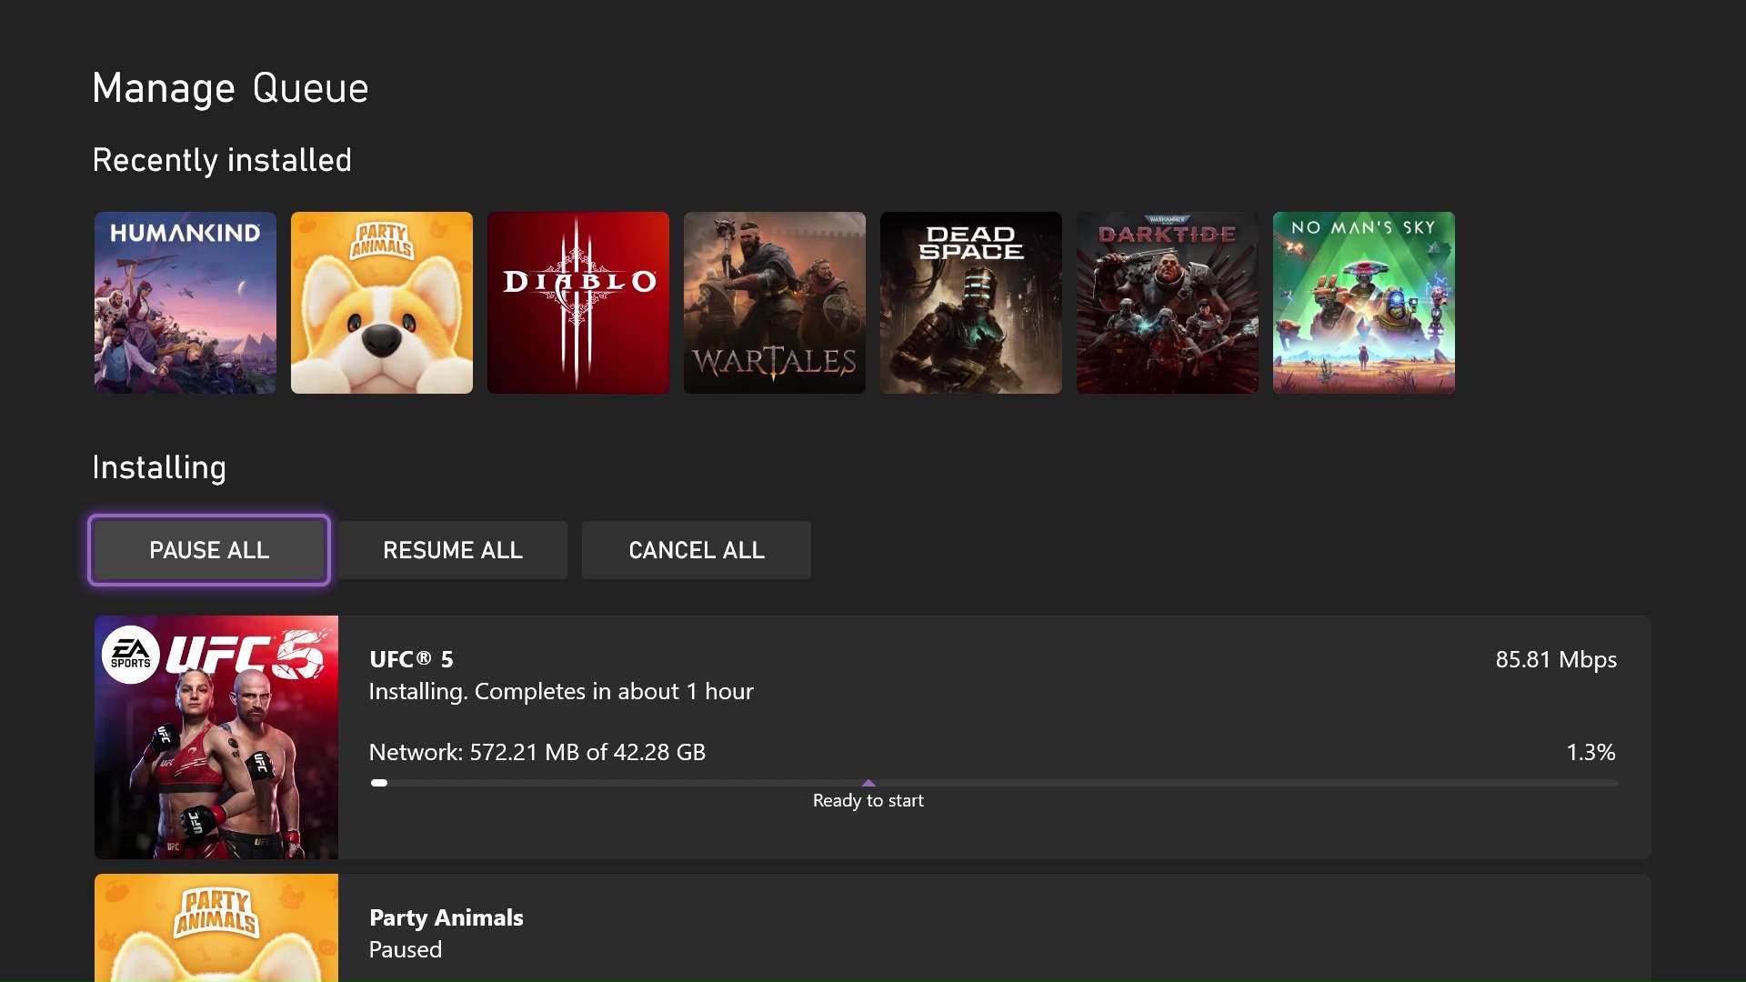Click the 'Ready to start' marker triangle
Screen dimensions: 1746x982
click(868, 782)
